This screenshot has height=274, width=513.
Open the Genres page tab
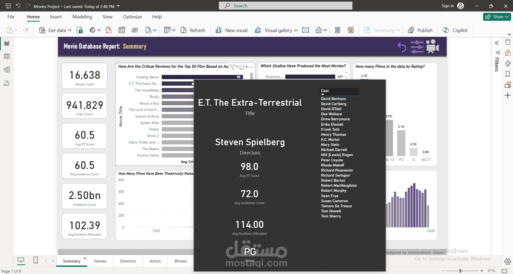click(100, 261)
